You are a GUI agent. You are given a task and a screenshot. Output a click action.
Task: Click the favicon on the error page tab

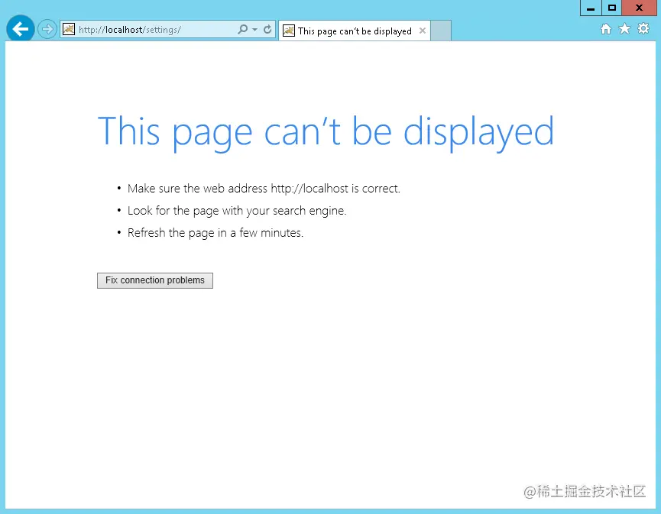(x=289, y=31)
